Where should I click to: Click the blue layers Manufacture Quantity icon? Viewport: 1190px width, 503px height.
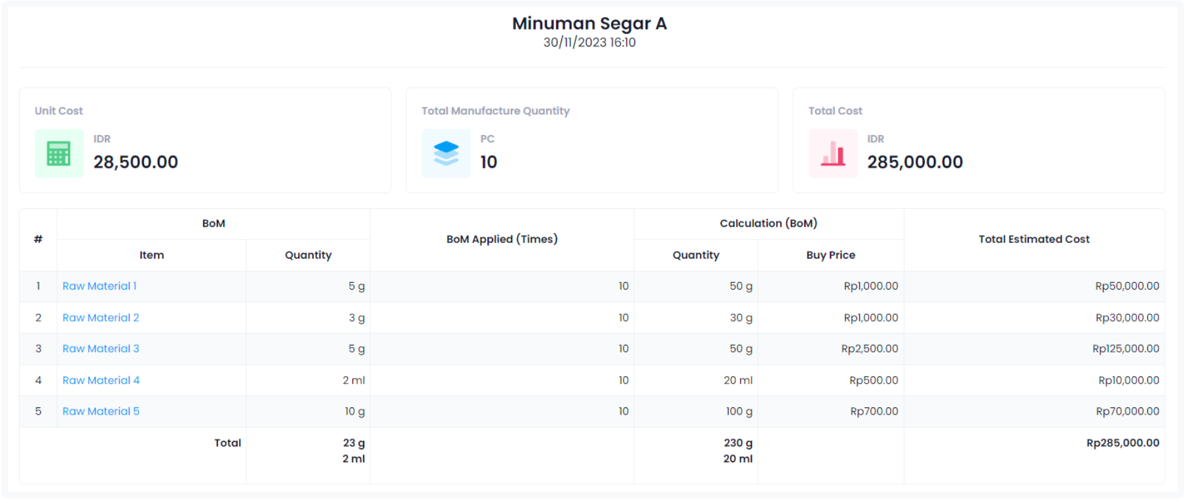(x=446, y=154)
